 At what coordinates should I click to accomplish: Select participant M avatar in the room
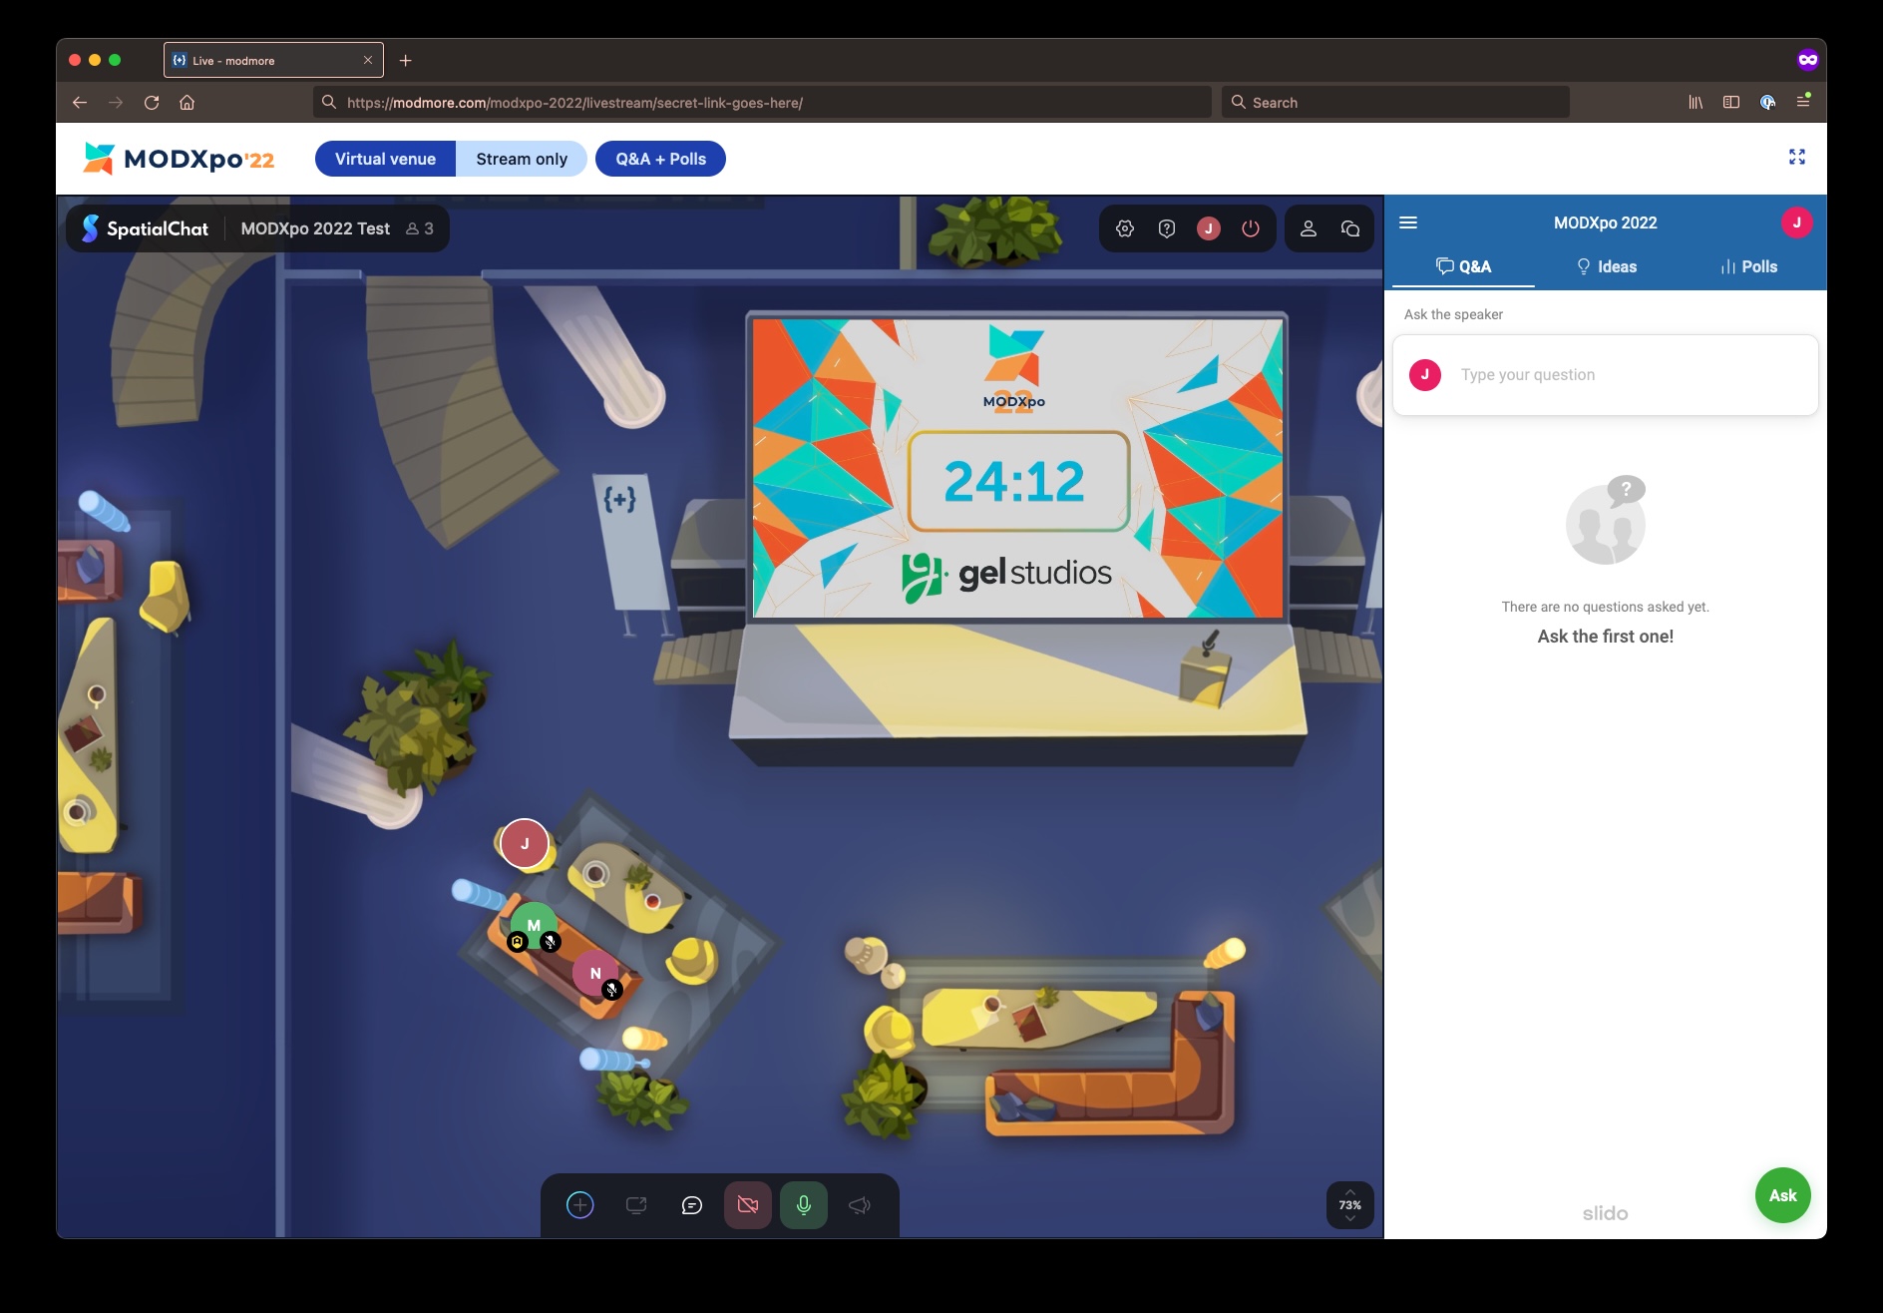coord(534,925)
